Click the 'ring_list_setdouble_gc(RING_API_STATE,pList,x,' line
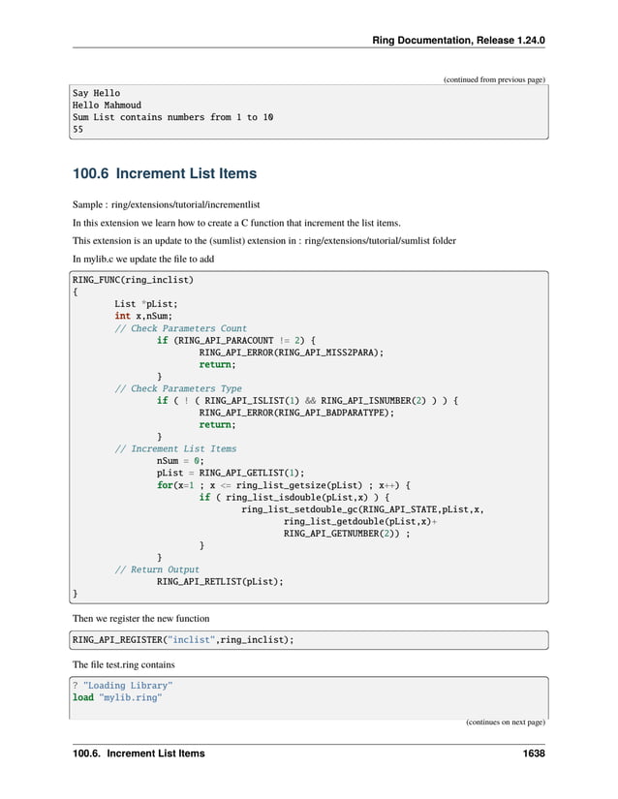The height and width of the screenshot is (799, 618). [x=362, y=509]
